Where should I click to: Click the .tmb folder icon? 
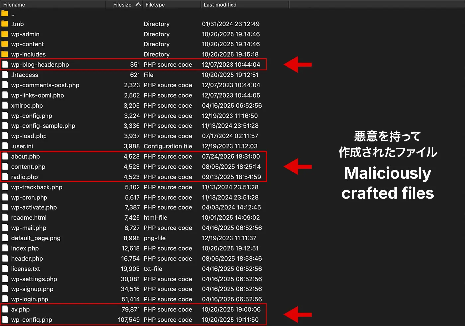coord(5,24)
